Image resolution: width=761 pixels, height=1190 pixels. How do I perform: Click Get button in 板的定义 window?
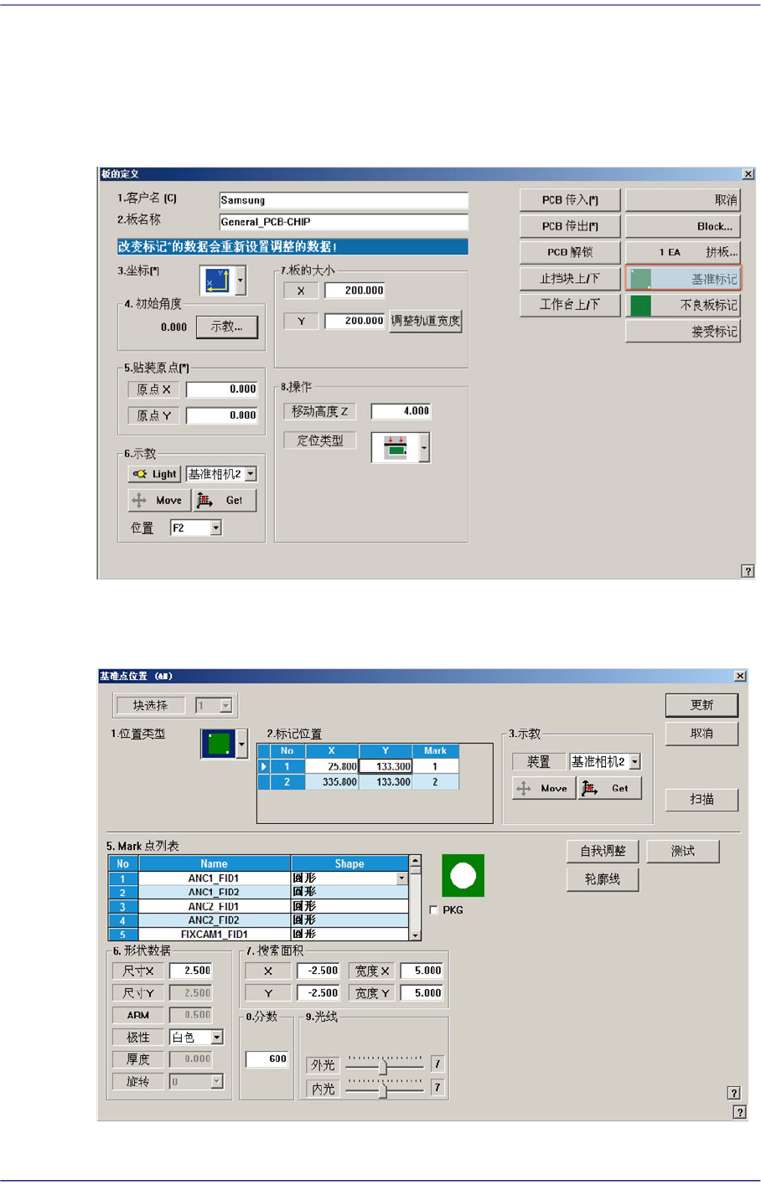pyautogui.click(x=225, y=500)
